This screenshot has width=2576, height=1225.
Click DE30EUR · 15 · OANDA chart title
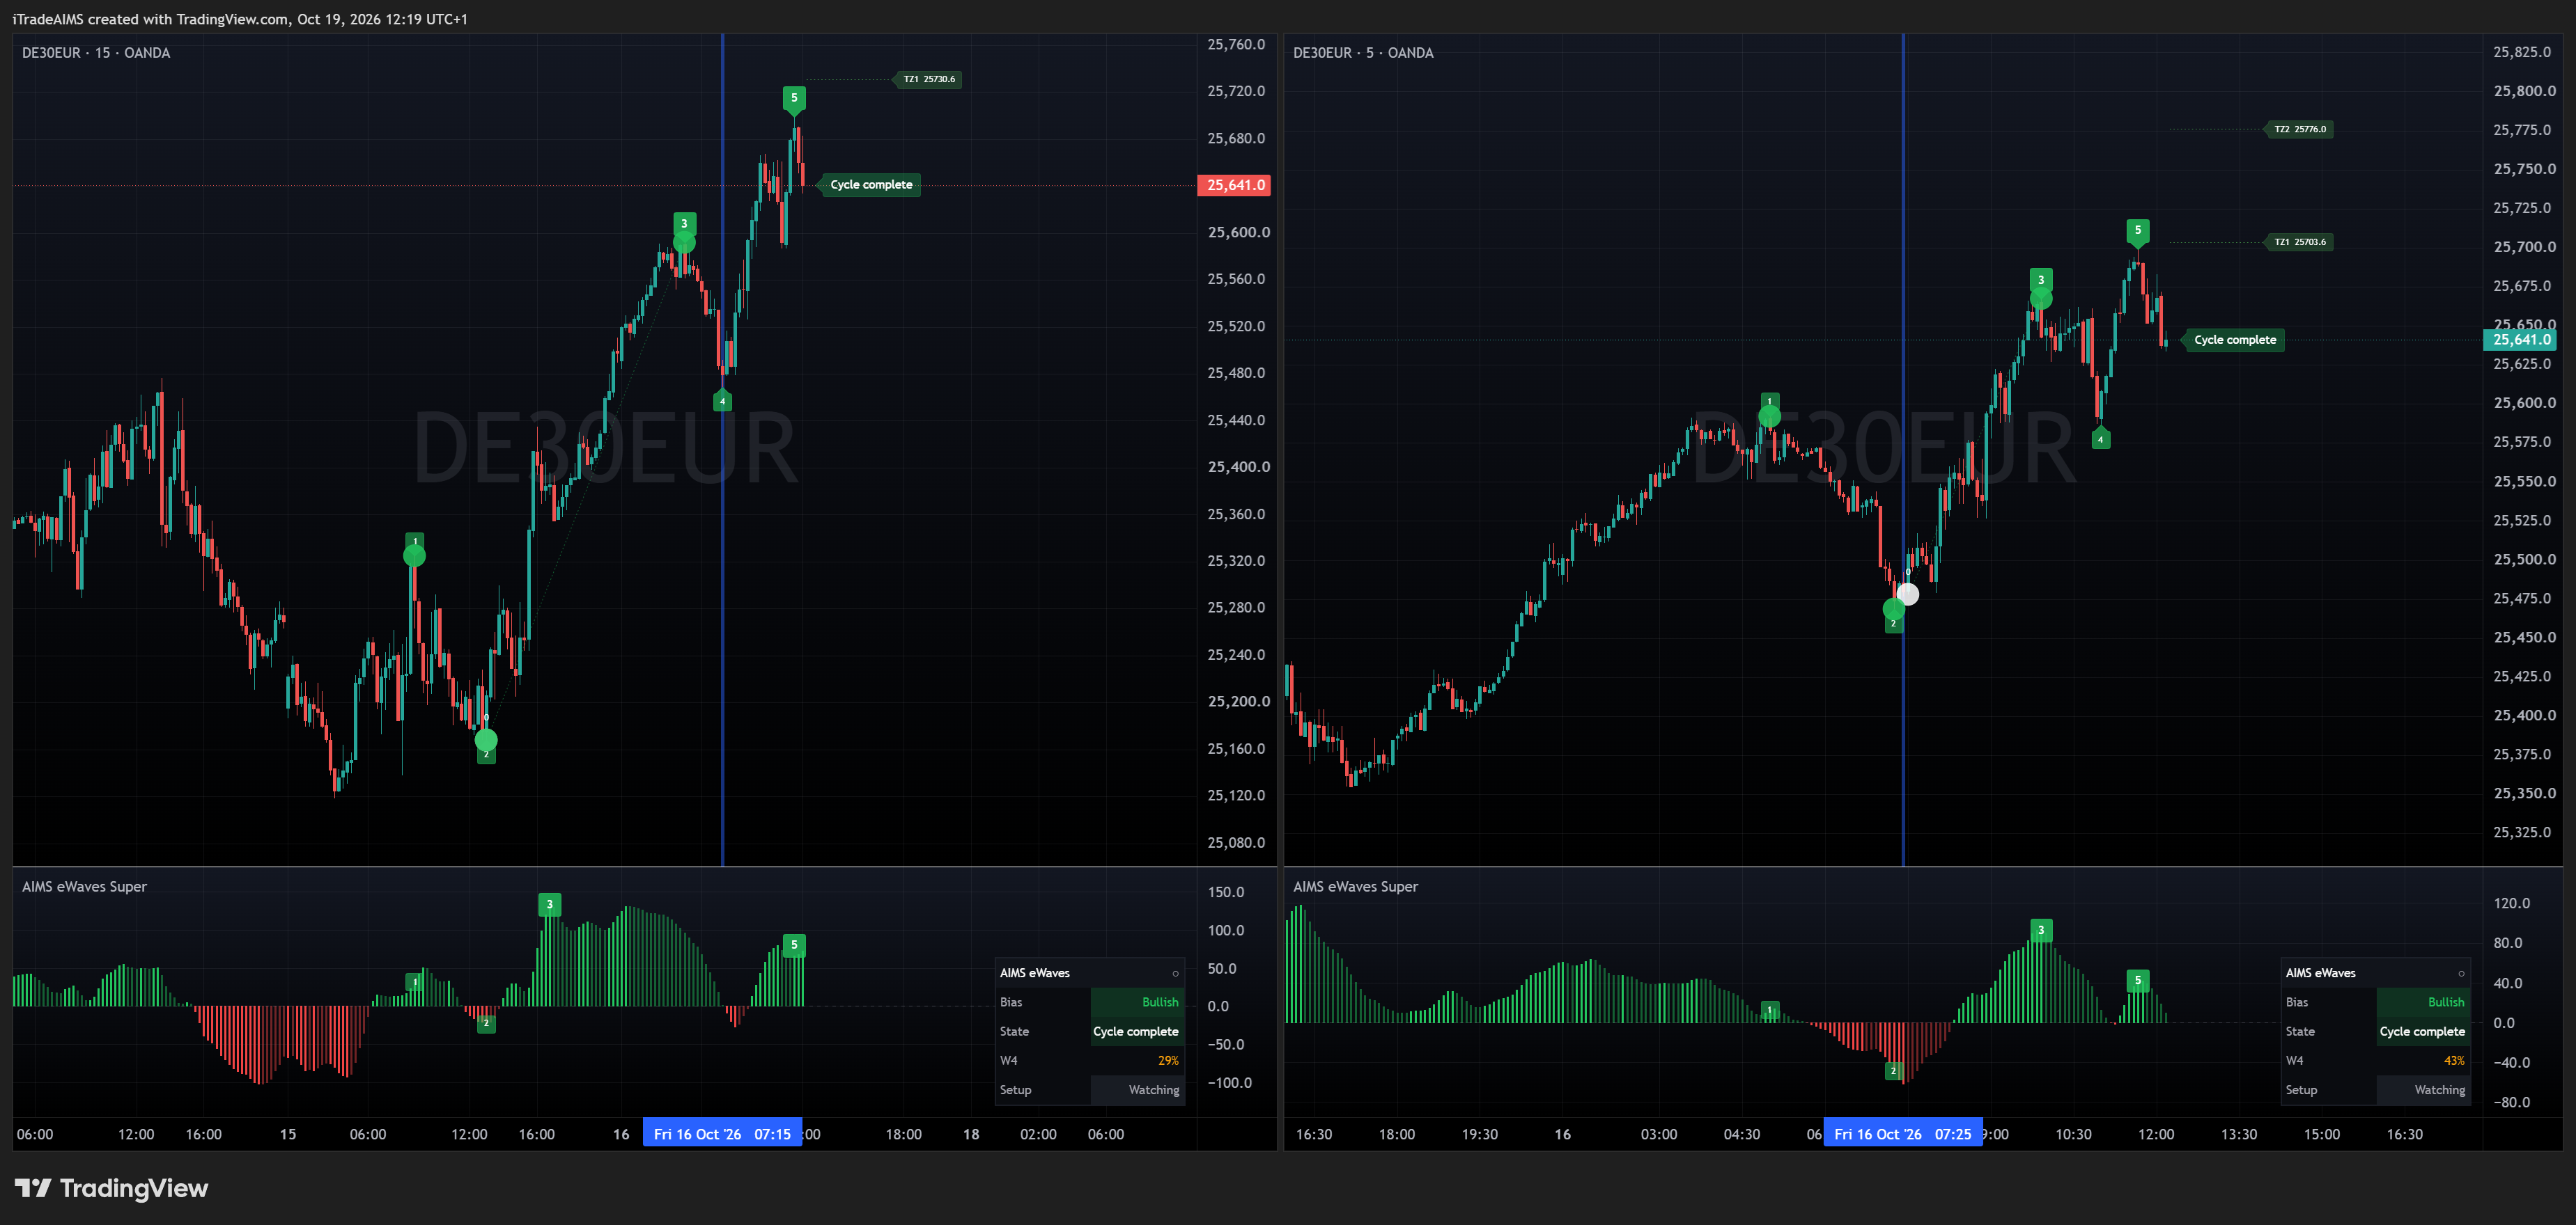(96, 53)
